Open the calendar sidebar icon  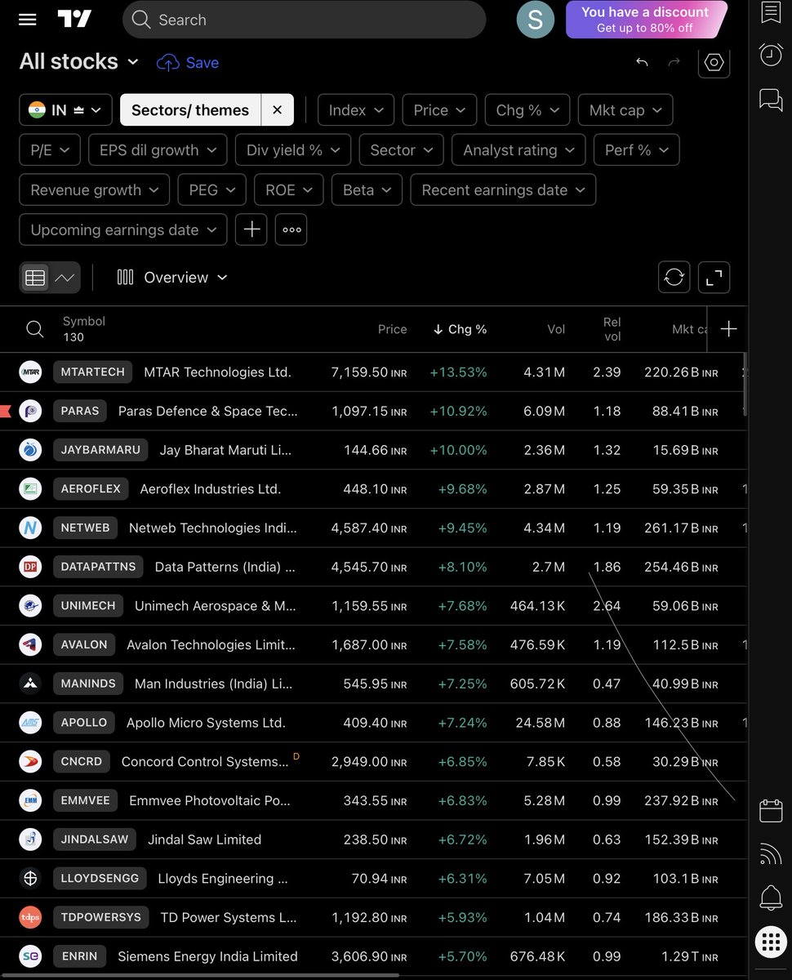pyautogui.click(x=771, y=810)
